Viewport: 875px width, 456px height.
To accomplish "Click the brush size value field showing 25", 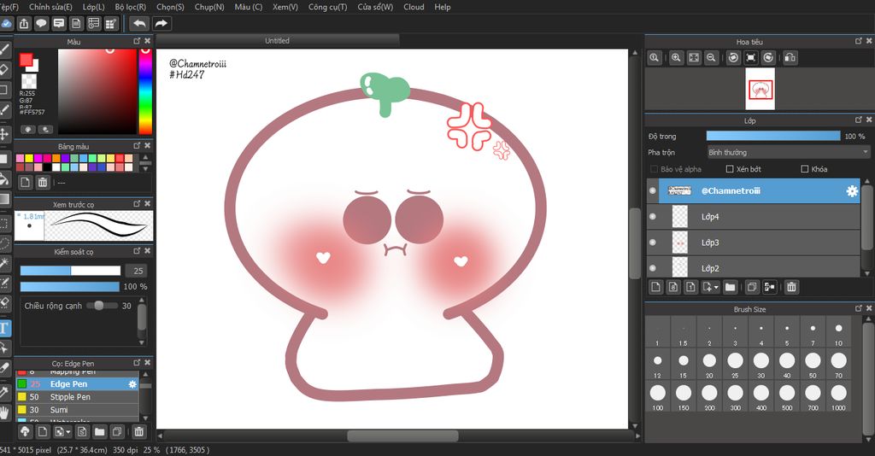I will click(138, 271).
